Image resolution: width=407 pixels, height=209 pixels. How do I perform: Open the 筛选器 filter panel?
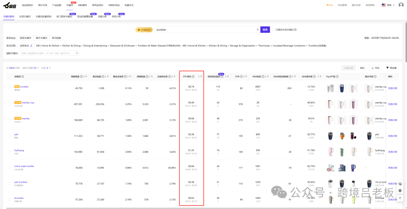(x=392, y=68)
